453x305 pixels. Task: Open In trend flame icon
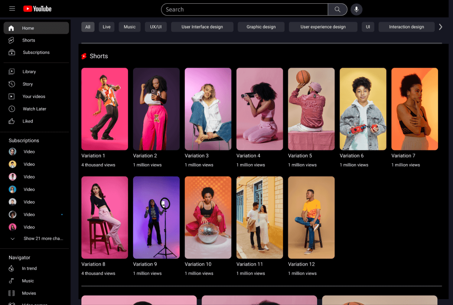pos(12,268)
